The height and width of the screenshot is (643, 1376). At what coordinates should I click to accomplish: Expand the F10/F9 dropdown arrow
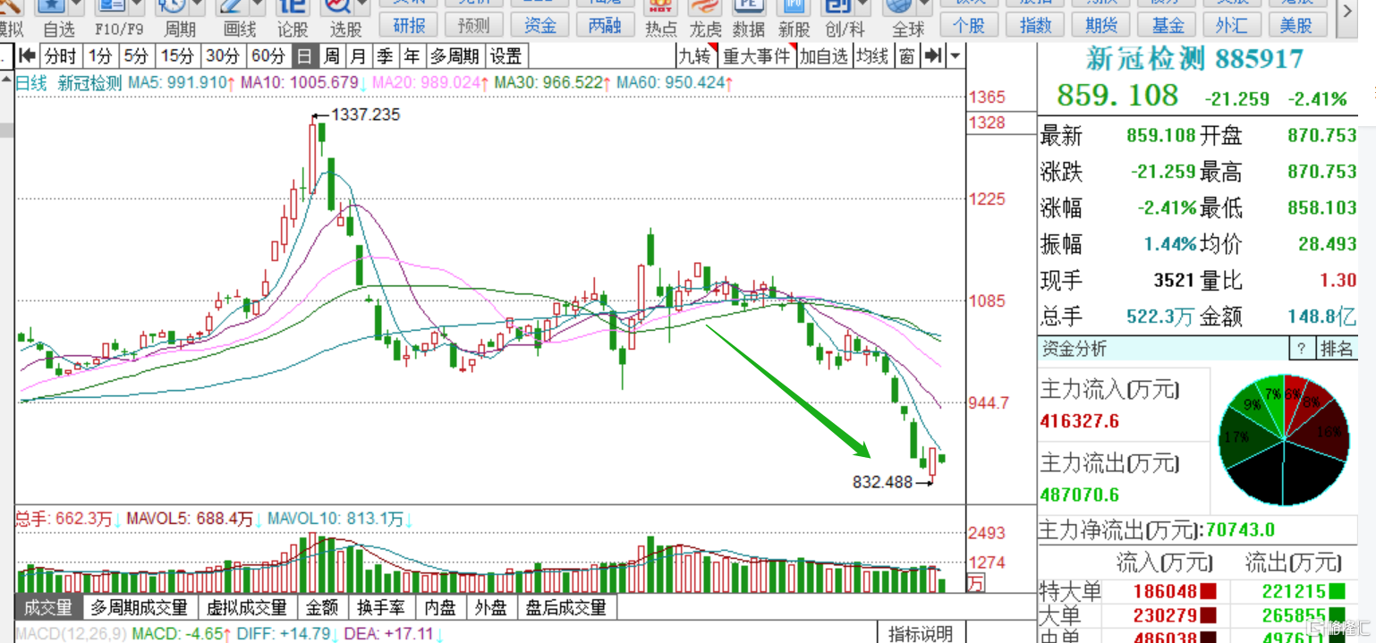click(x=136, y=5)
